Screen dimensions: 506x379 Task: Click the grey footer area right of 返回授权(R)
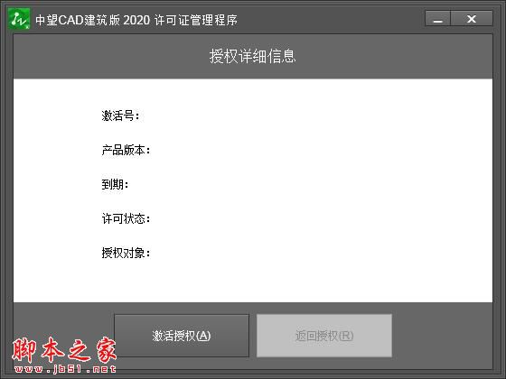click(x=442, y=336)
